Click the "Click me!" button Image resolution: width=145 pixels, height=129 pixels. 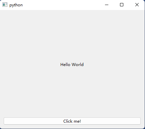click(72, 121)
